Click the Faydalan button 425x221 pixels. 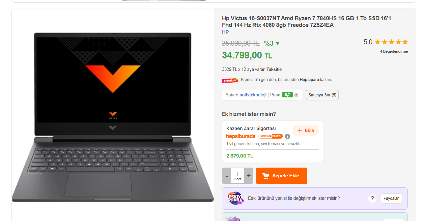[391, 198]
